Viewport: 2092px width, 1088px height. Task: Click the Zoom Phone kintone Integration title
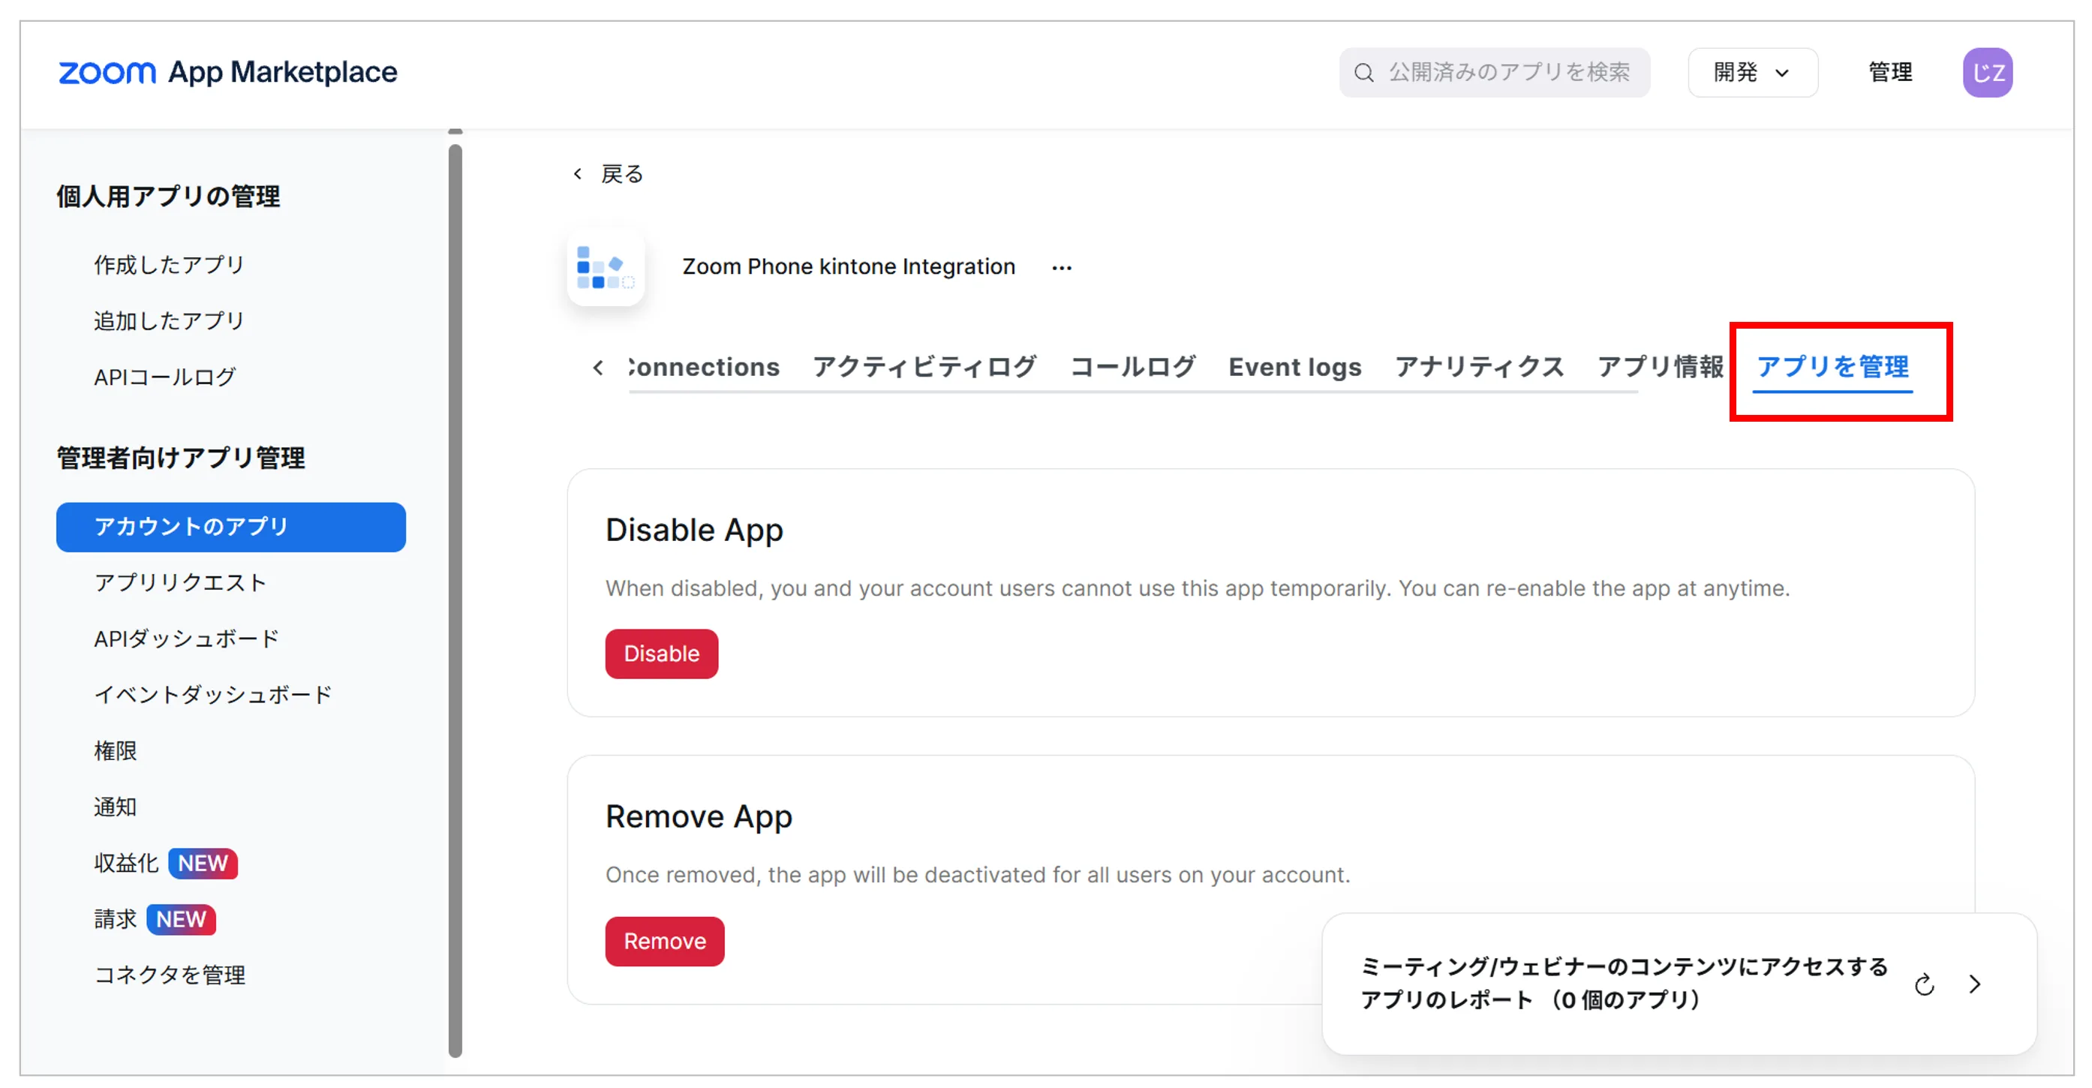(849, 267)
